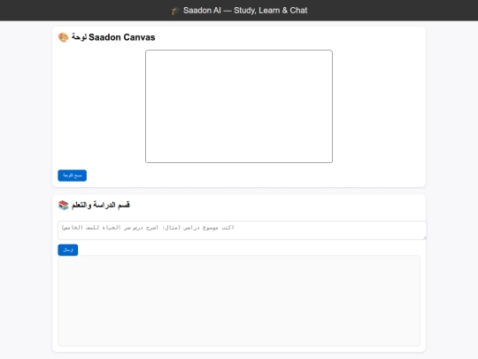478x359 pixels.
Task: Click the clear canvas blue button
Action: click(x=73, y=176)
